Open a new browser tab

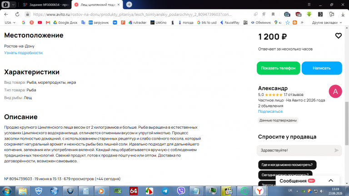tap(129, 5)
